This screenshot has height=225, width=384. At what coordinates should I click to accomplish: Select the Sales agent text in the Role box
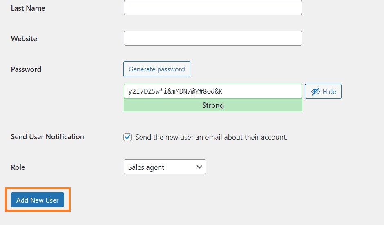146,167
